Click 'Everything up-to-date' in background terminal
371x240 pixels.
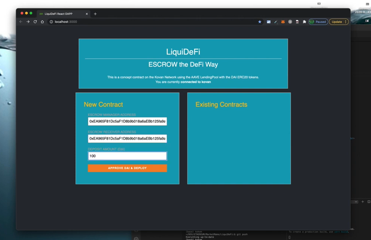tap(200, 237)
